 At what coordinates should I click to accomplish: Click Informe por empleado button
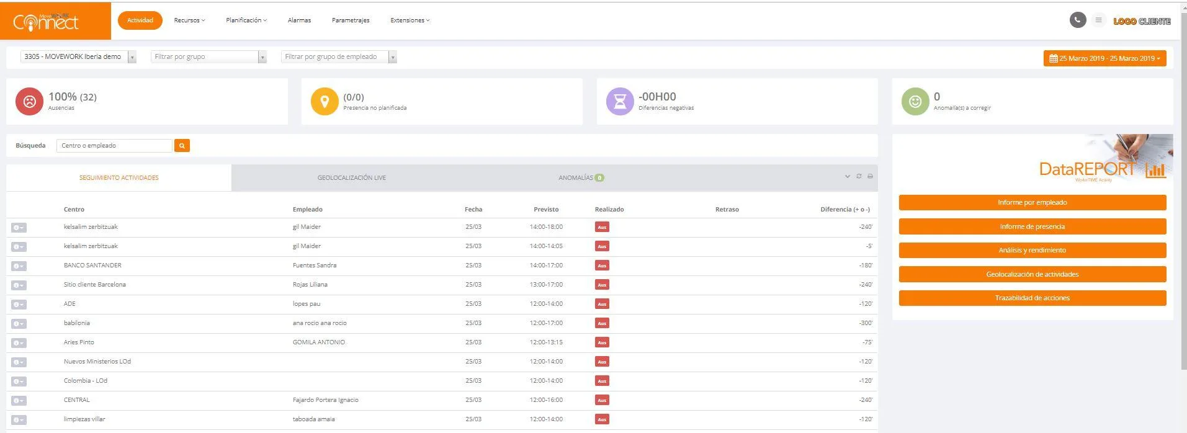1032,203
